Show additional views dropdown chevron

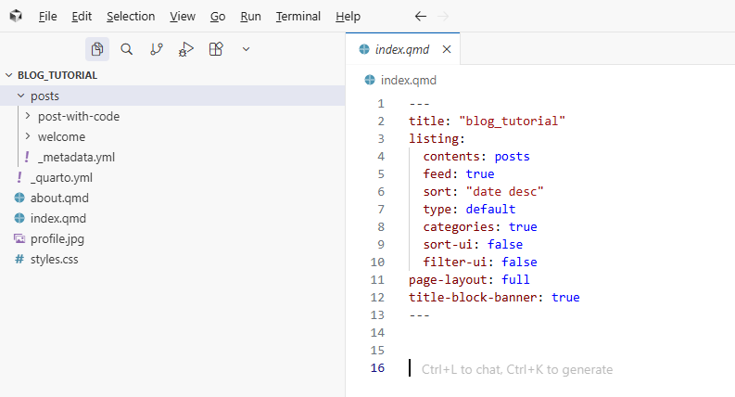pos(246,49)
